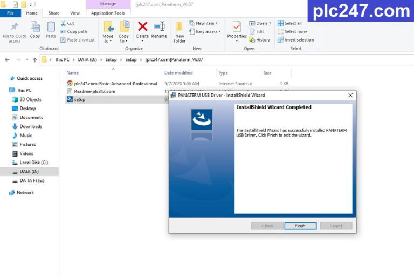Go back with the left arrow

point(7,59)
